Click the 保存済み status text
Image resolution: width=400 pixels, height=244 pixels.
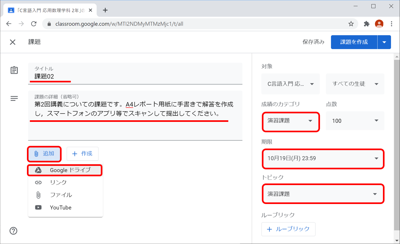(x=313, y=42)
